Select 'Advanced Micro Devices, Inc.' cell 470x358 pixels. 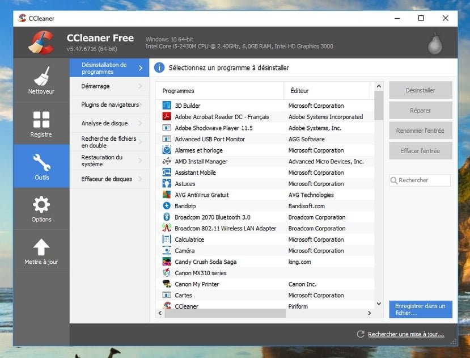326,162
